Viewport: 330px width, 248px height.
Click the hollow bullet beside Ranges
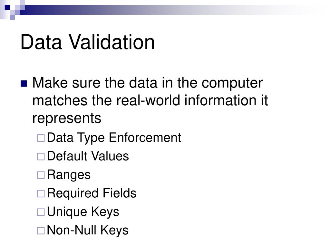[41, 175]
